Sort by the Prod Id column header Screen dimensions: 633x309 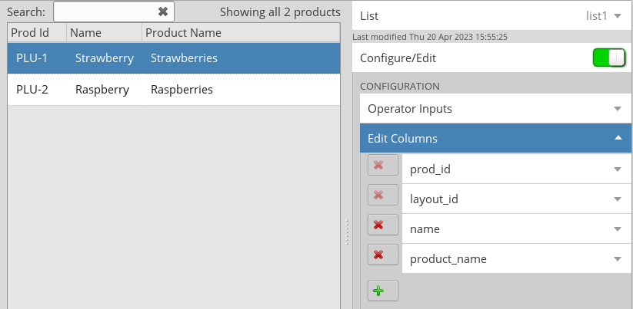pyautogui.click(x=37, y=33)
